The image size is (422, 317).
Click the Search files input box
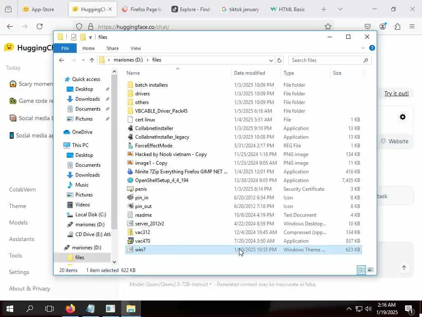point(330,60)
